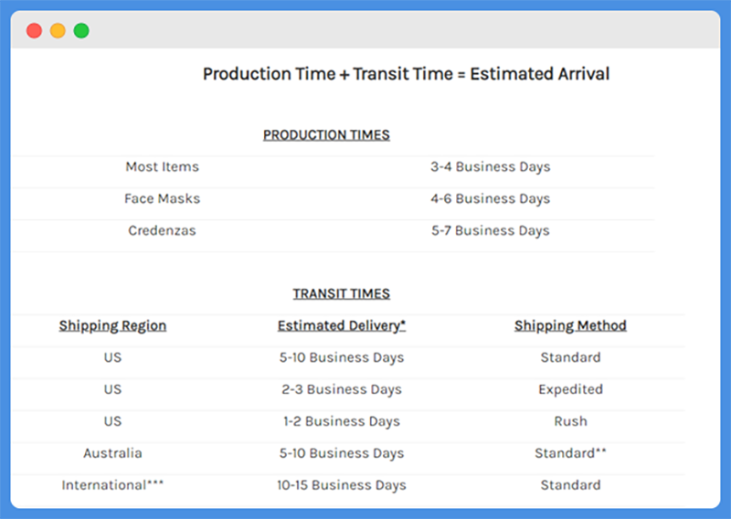
Task: Select the Face Masks row label
Action: click(163, 198)
